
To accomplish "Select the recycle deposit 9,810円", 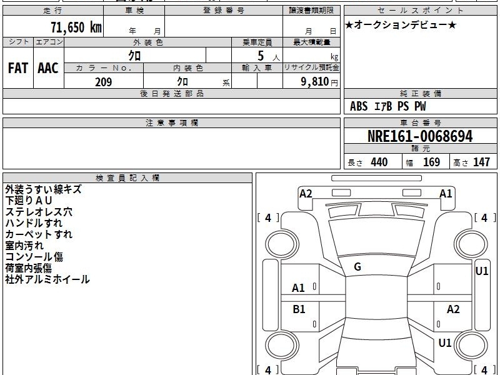I will 319,82.
